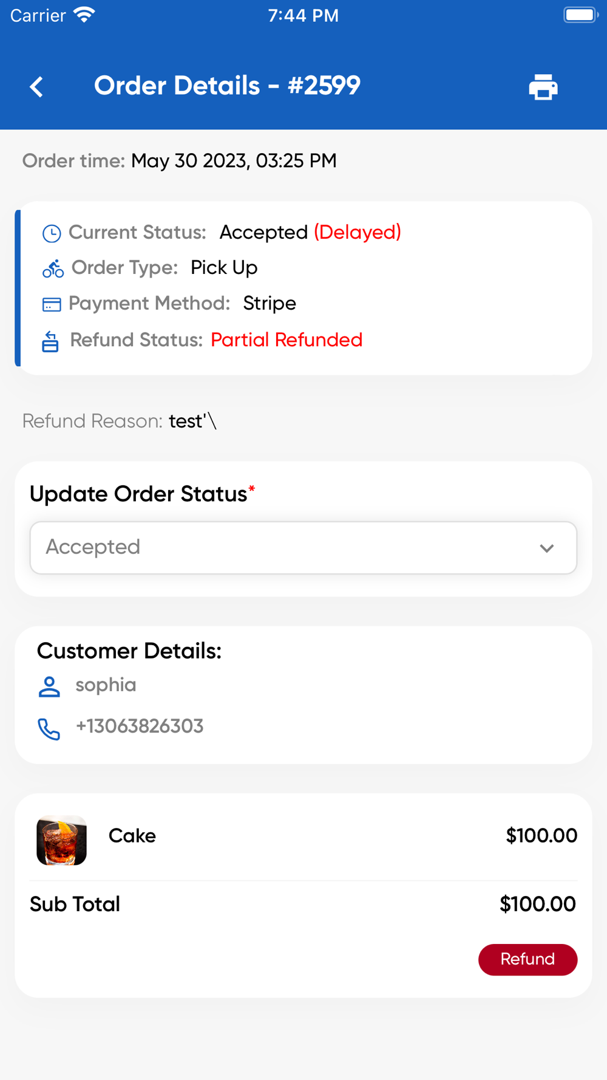Viewport: 607px width, 1080px height.
Task: Tap the phone icon beside customer number
Action: 49,728
